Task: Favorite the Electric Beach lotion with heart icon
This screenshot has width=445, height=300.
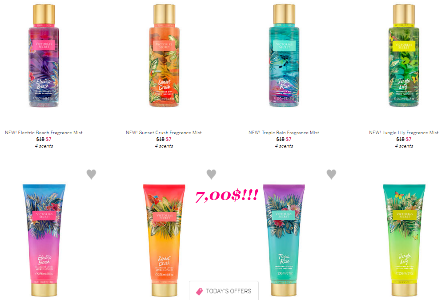Action: [x=92, y=174]
